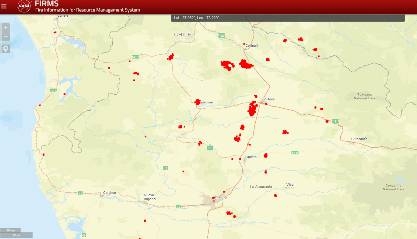Click the location pin tool
The height and width of the screenshot is (239, 417).
[6, 49]
